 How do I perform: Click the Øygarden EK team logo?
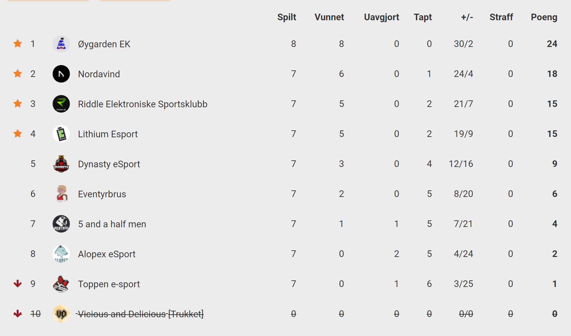(x=61, y=44)
